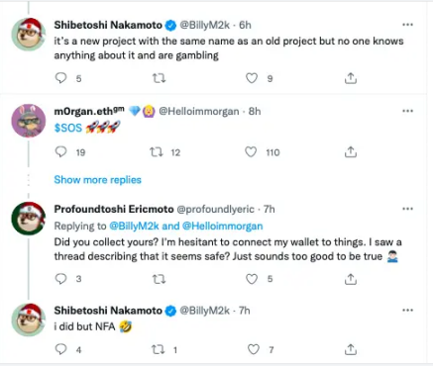Click Show more replies

[98, 180]
